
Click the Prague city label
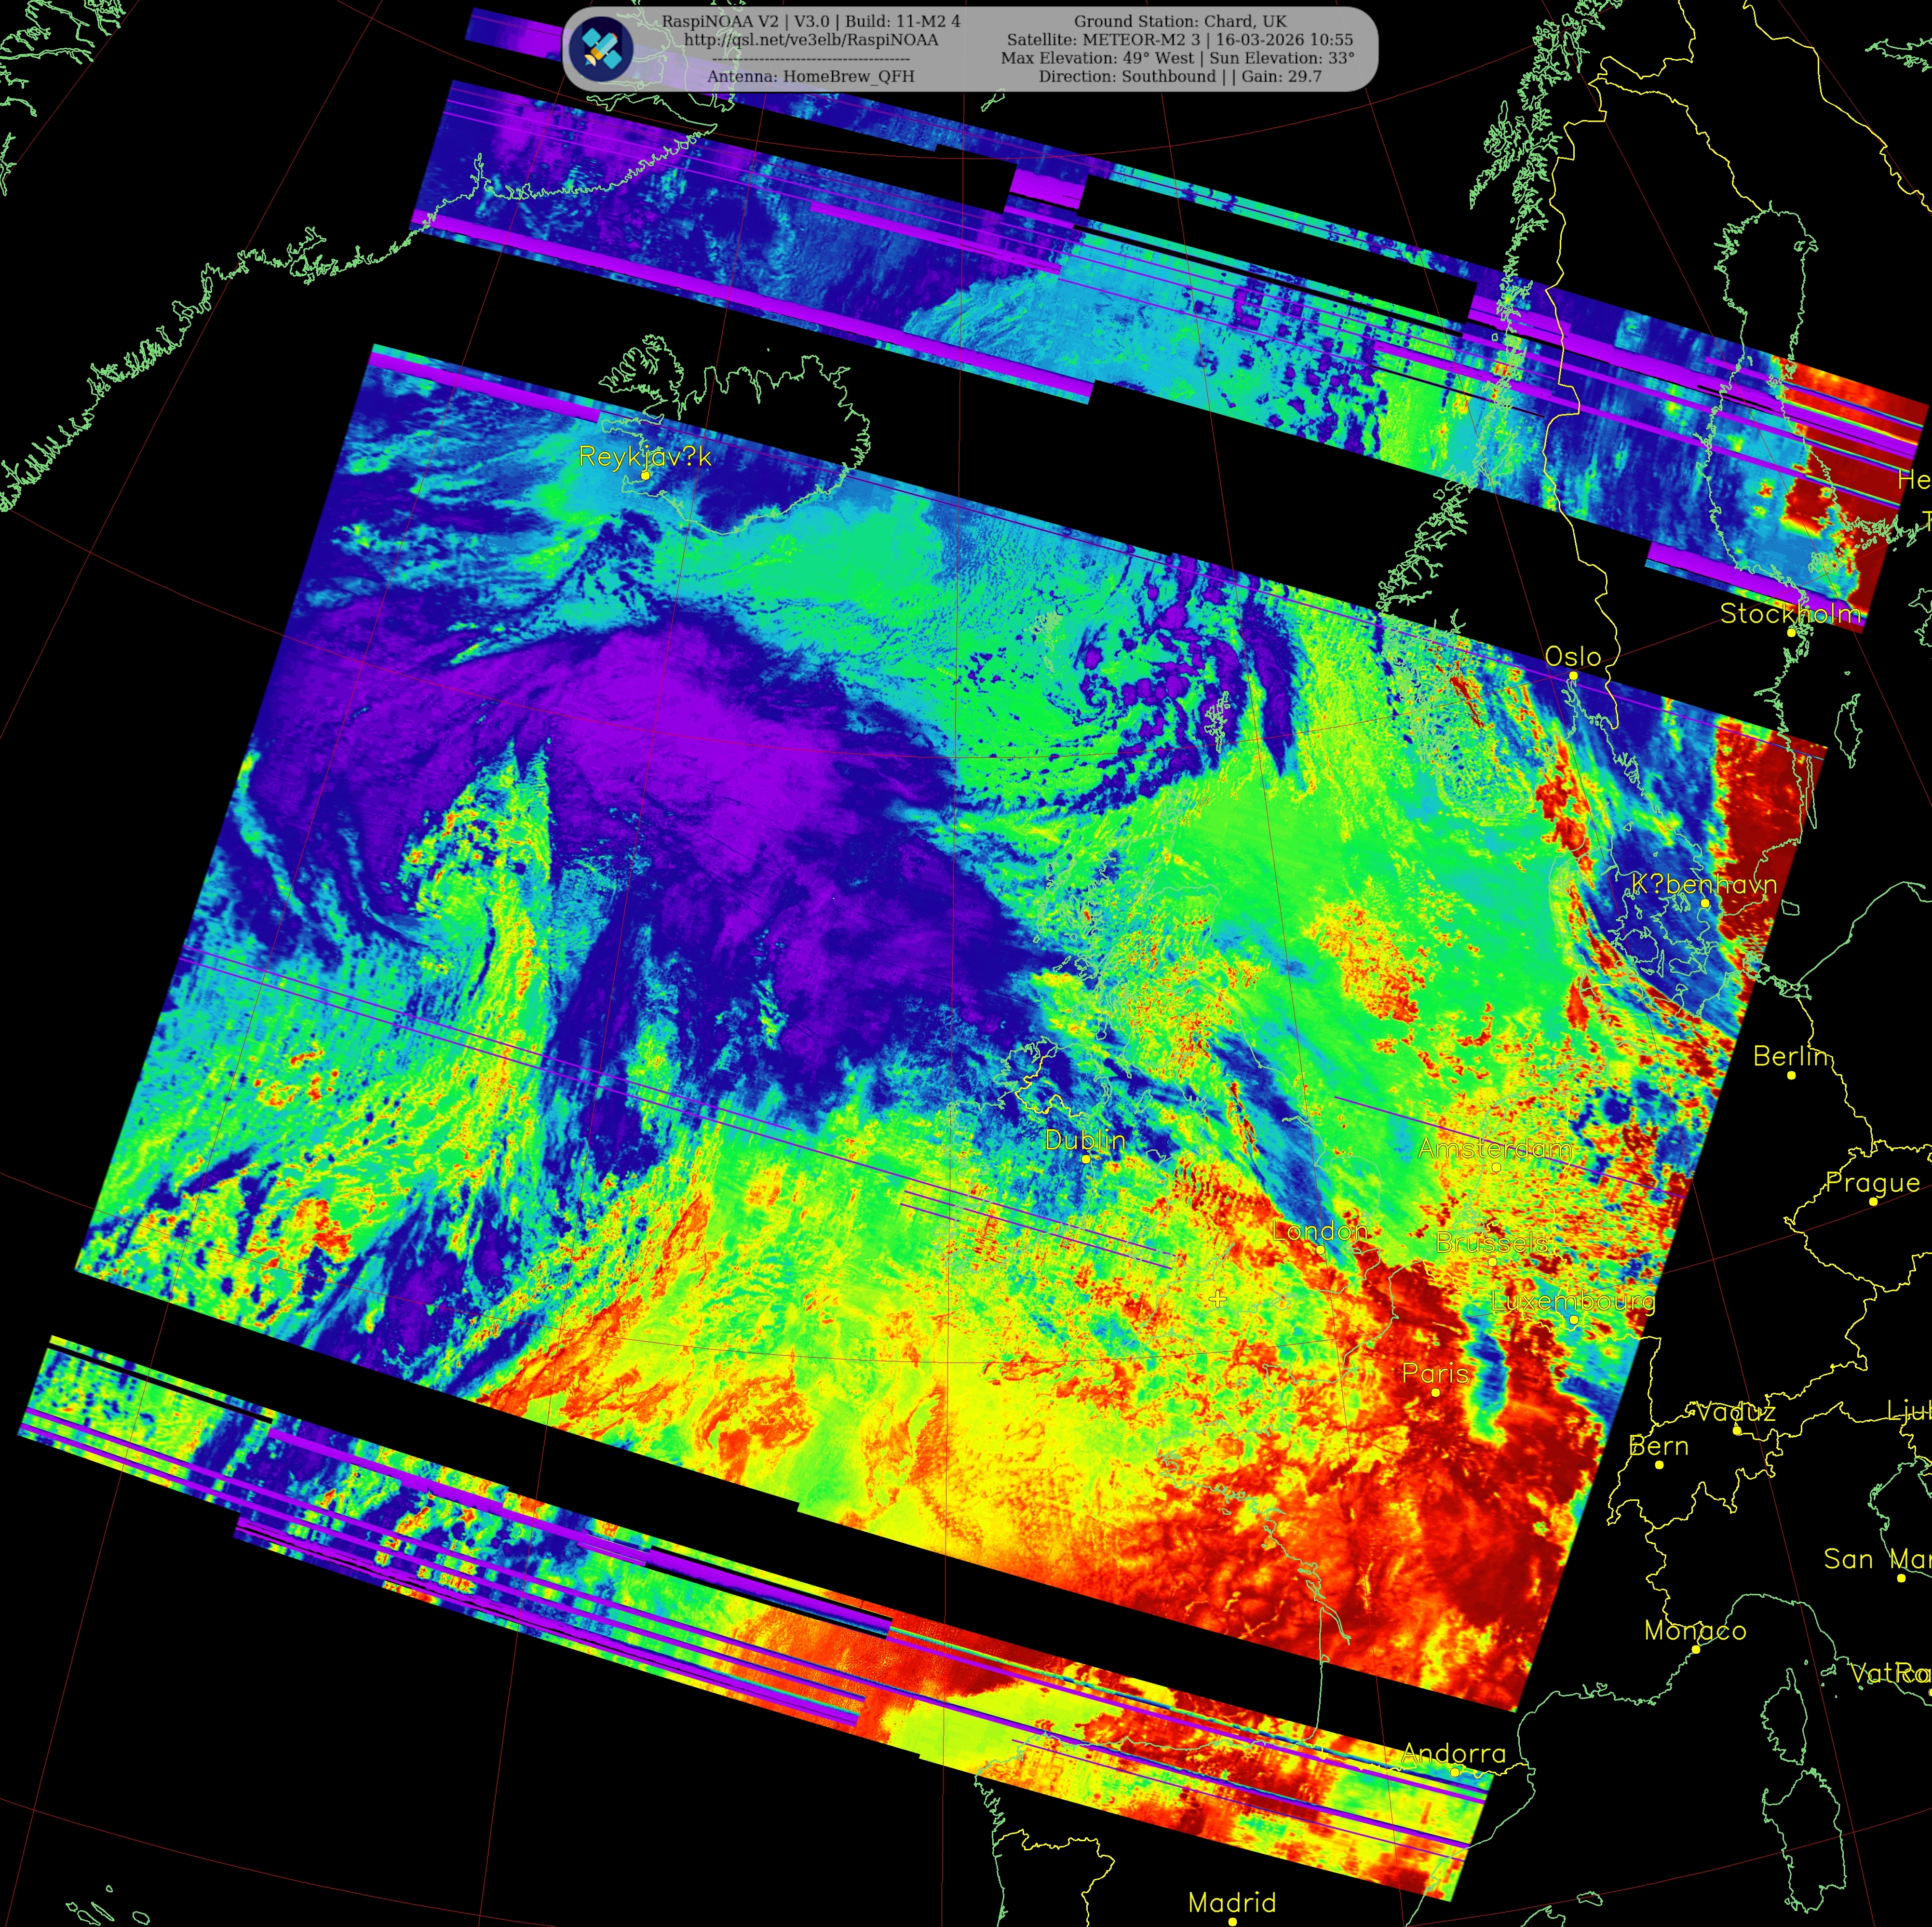pyautogui.click(x=1872, y=1182)
